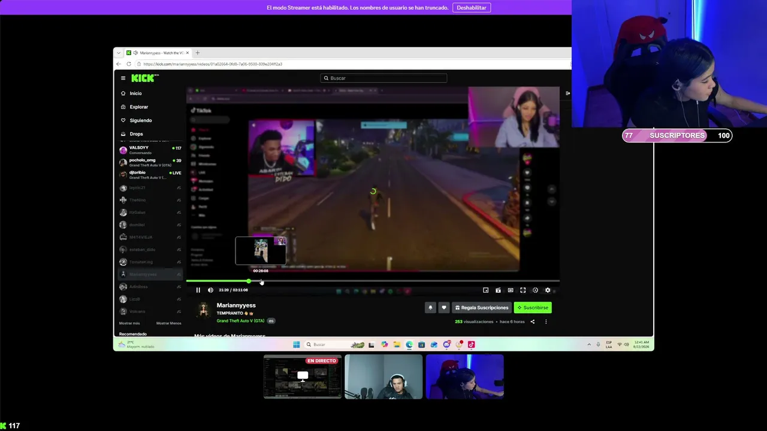Click the browser address bar

tap(354, 64)
